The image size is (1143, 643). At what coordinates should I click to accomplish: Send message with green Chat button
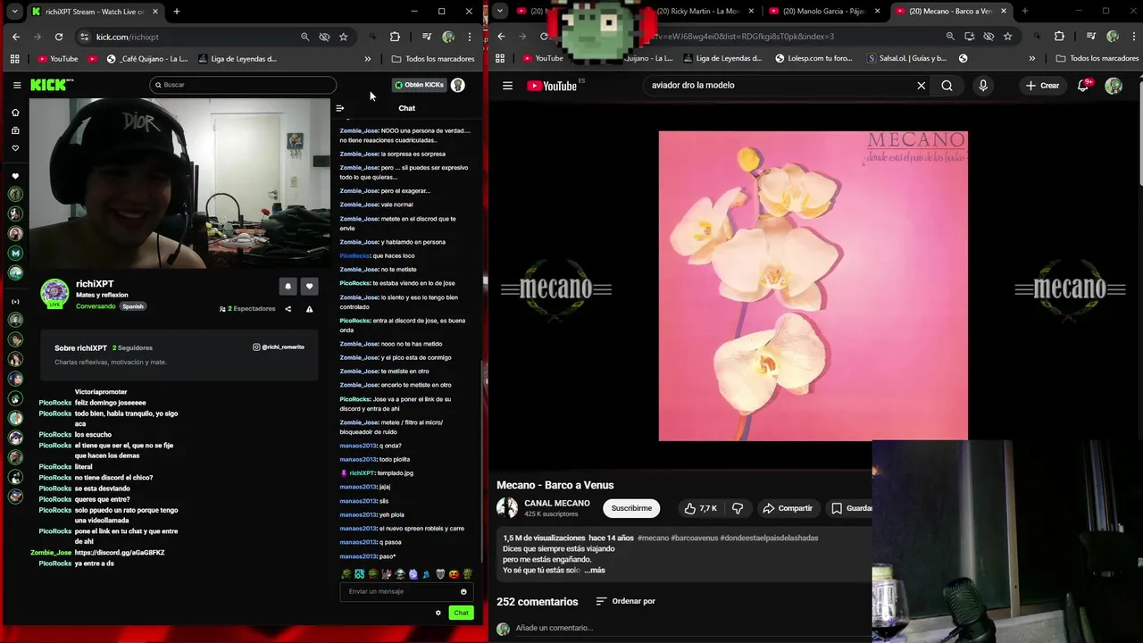[x=461, y=613]
